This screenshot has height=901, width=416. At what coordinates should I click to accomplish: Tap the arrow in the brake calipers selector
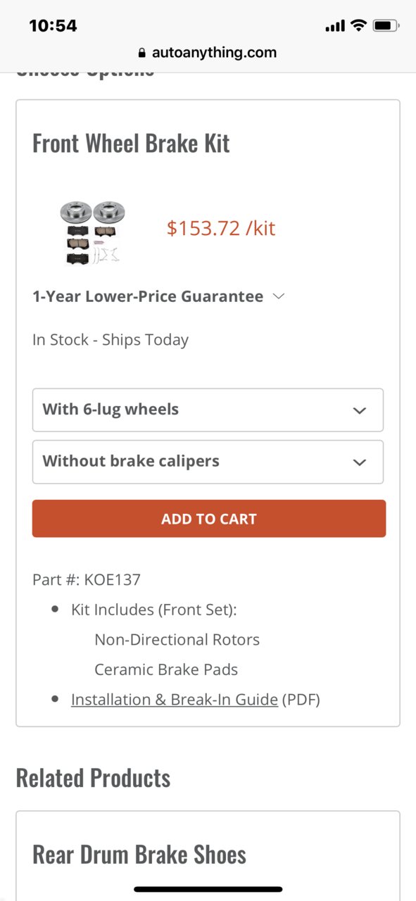point(360,462)
